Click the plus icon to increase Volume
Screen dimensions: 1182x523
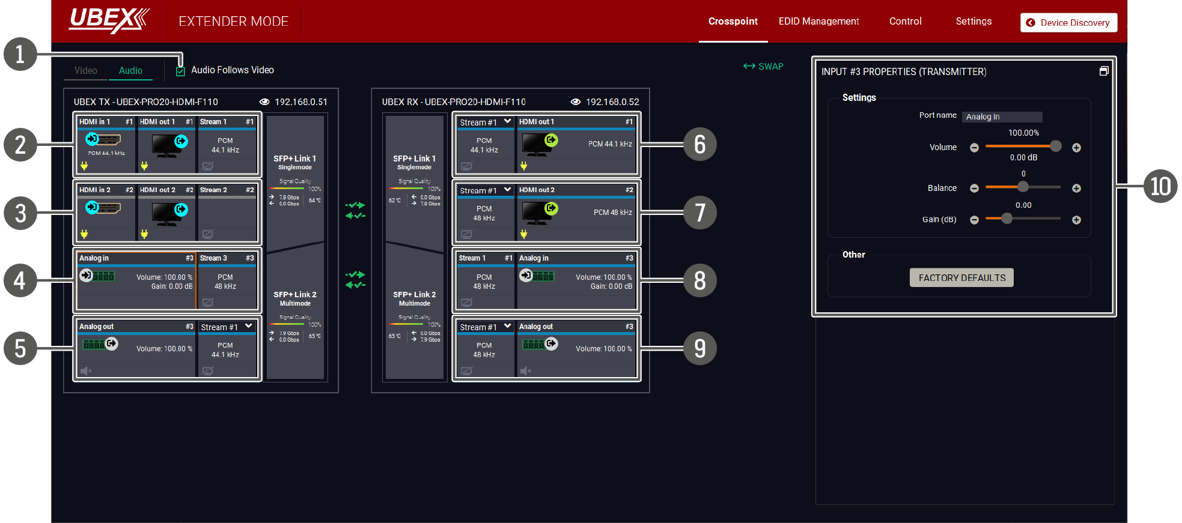(1076, 148)
